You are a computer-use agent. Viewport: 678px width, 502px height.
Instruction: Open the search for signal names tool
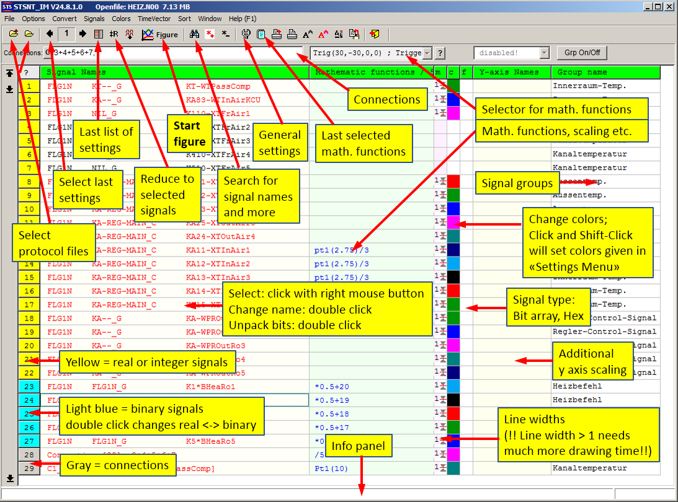pyautogui.click(x=194, y=34)
